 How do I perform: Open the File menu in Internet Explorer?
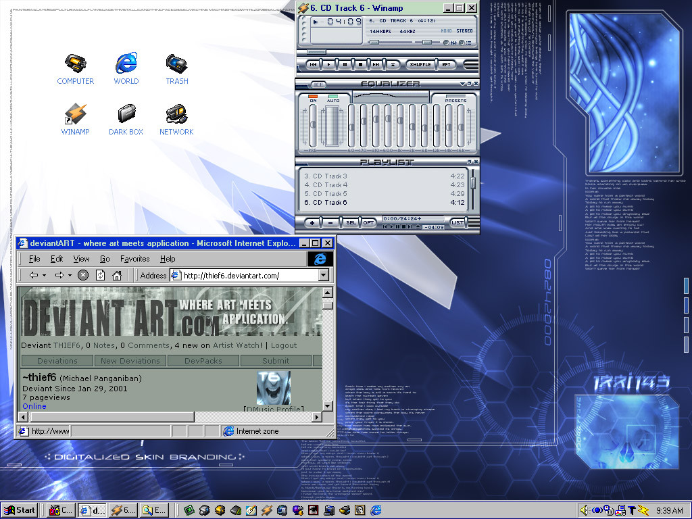34,259
